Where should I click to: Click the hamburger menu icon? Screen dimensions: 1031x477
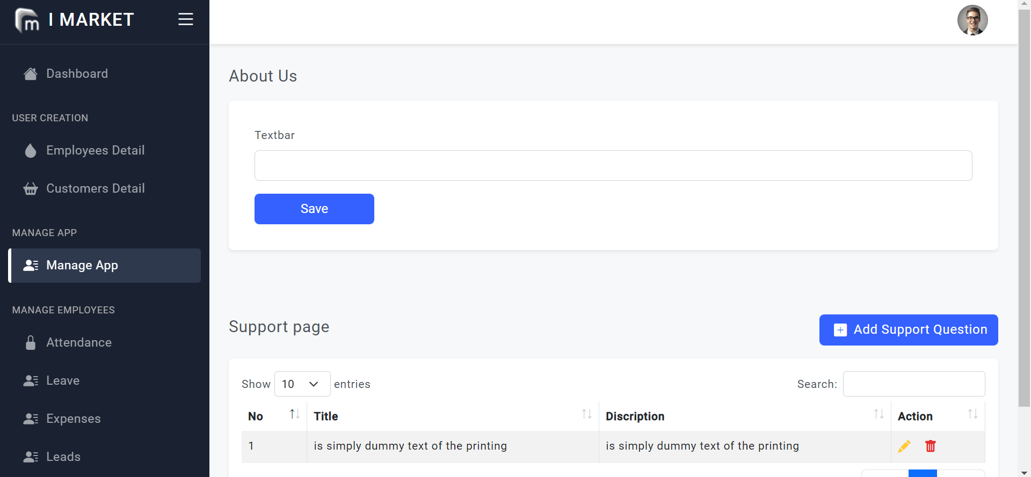click(x=185, y=20)
